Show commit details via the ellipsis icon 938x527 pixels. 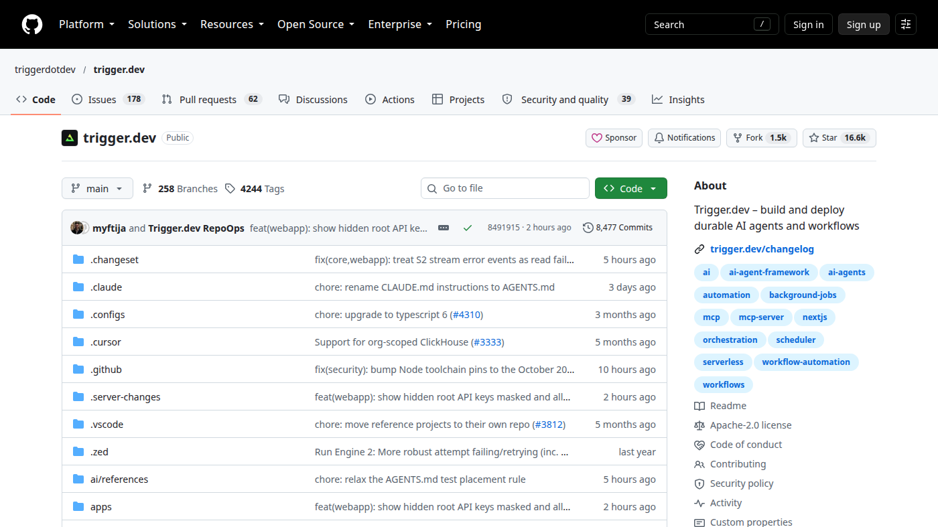(x=444, y=228)
